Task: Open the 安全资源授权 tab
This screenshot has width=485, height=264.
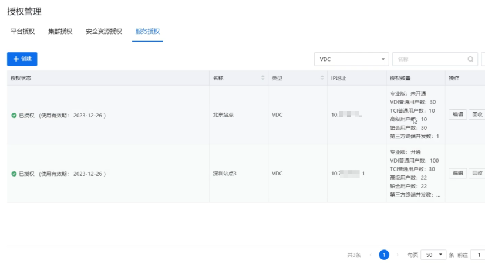Action: coord(103,32)
